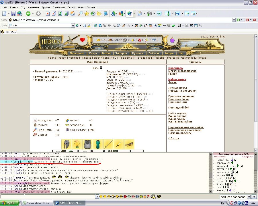Click the browser save disk icon
The height and width of the screenshot is (206, 258).
[x=13, y=13]
